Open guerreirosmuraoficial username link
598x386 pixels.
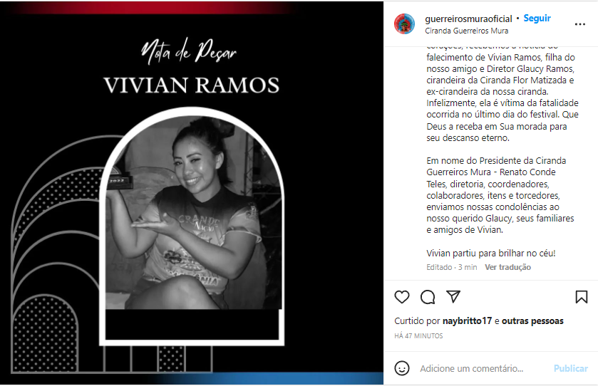tap(468, 19)
